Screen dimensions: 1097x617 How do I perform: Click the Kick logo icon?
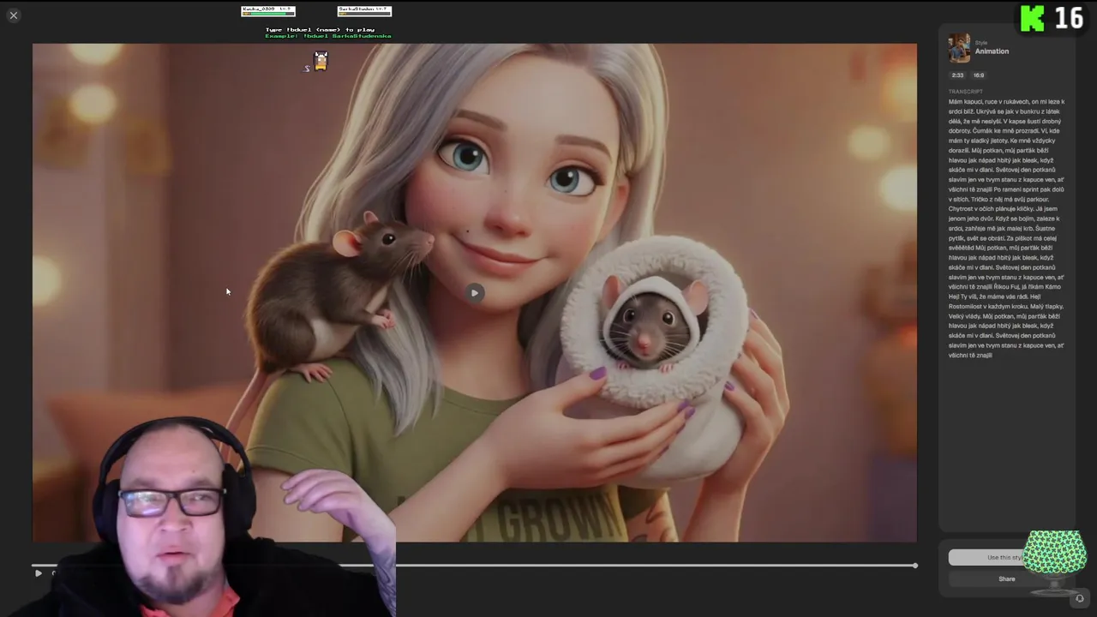1032,18
